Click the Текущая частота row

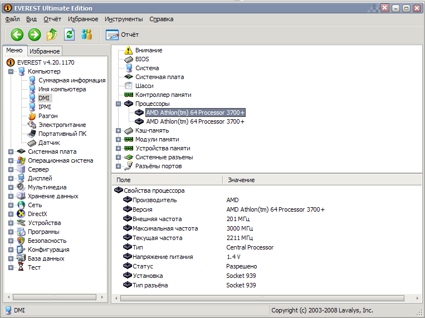click(267, 238)
